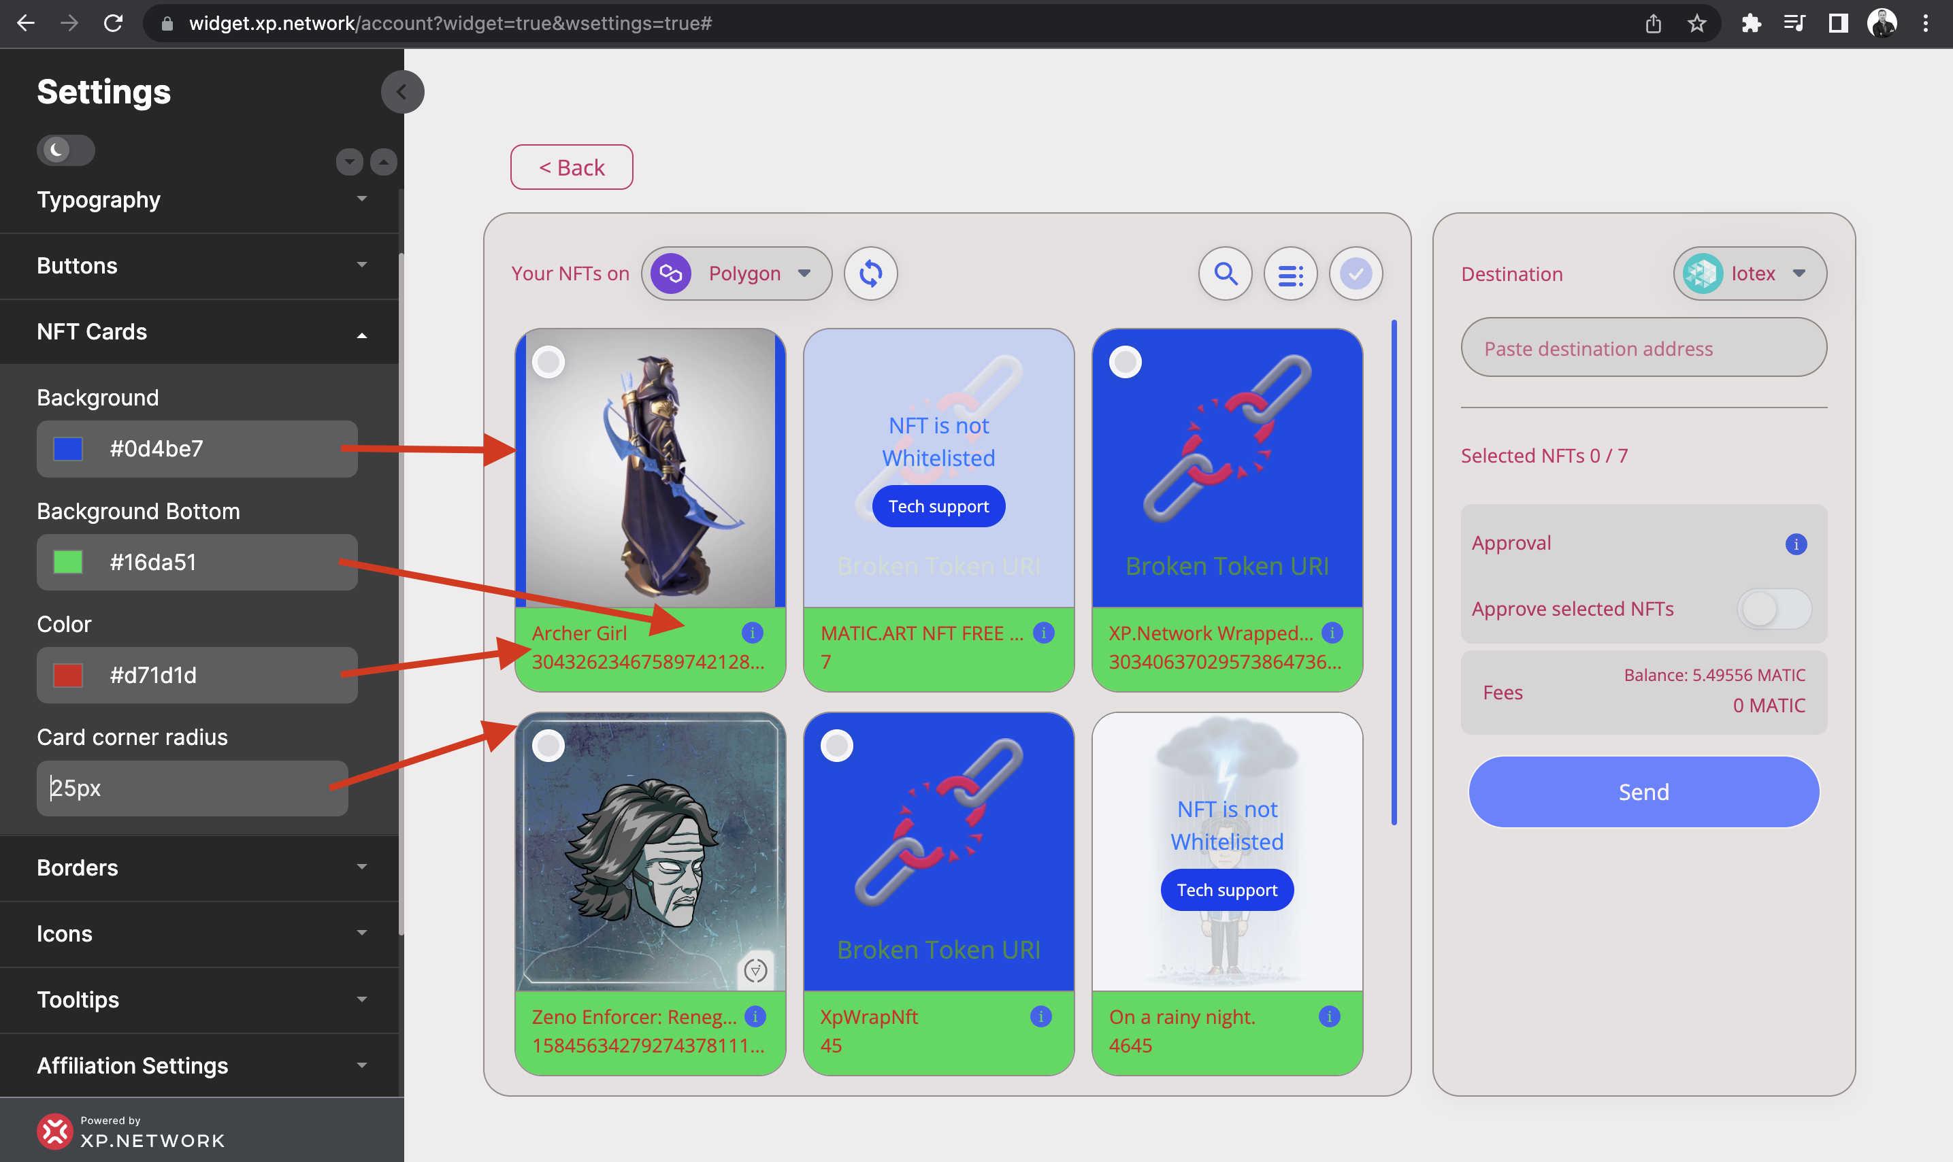
Task: Open info icon on Archer Girl card
Action: (x=753, y=632)
